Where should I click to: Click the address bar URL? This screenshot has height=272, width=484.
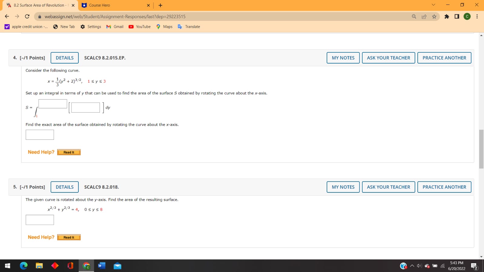tap(115, 16)
